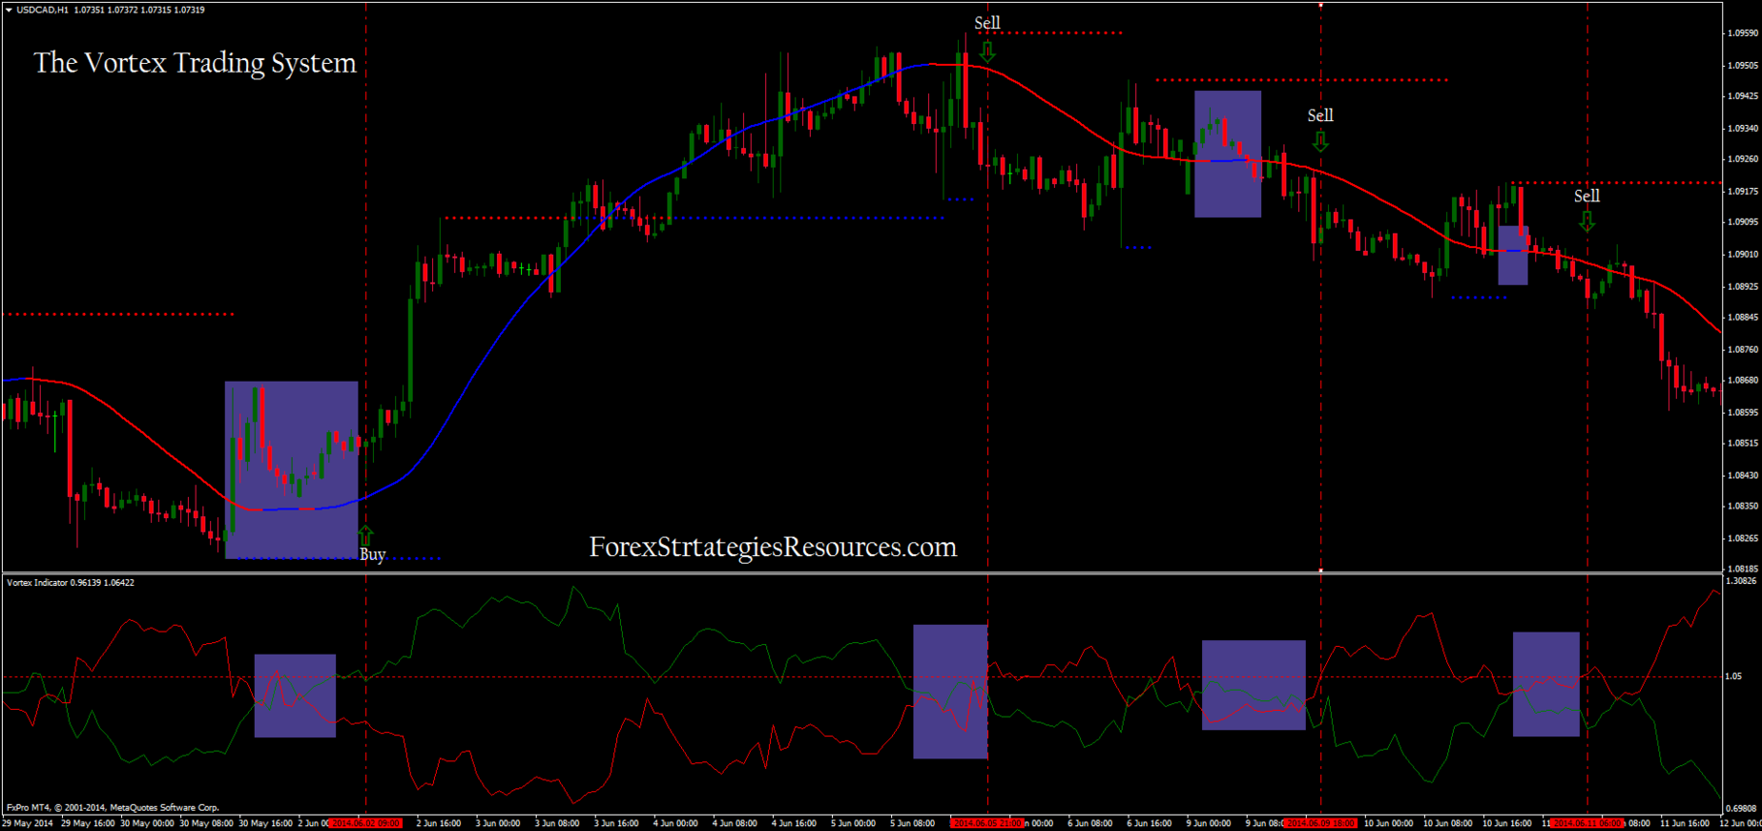The image size is (1762, 831).
Task: Click the Vortex Indicator 0.96139 1.06422 label
Action: pos(71,583)
